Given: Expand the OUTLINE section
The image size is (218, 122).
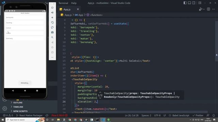Looking at the screenshot, I should (x=18, y=103).
